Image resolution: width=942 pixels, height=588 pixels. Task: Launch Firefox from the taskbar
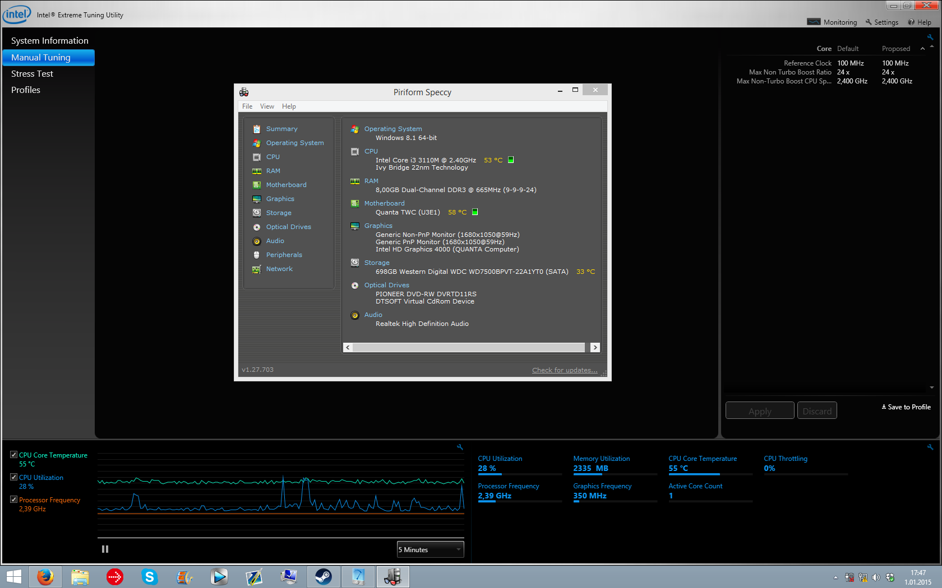tap(45, 576)
